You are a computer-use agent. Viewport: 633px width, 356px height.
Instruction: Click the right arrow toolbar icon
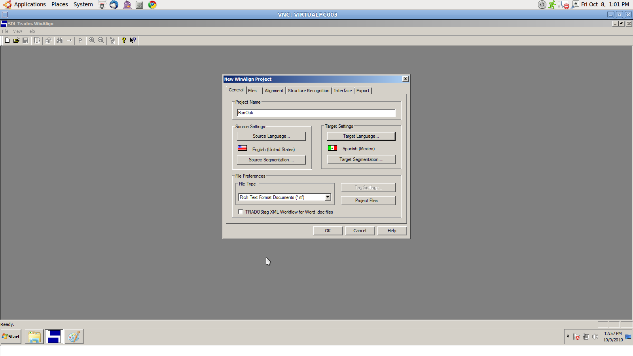coord(69,40)
